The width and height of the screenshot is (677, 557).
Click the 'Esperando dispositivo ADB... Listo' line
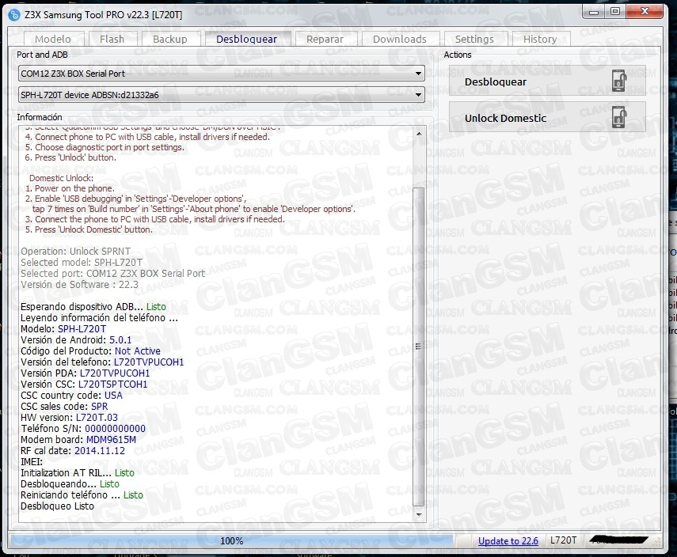point(93,307)
